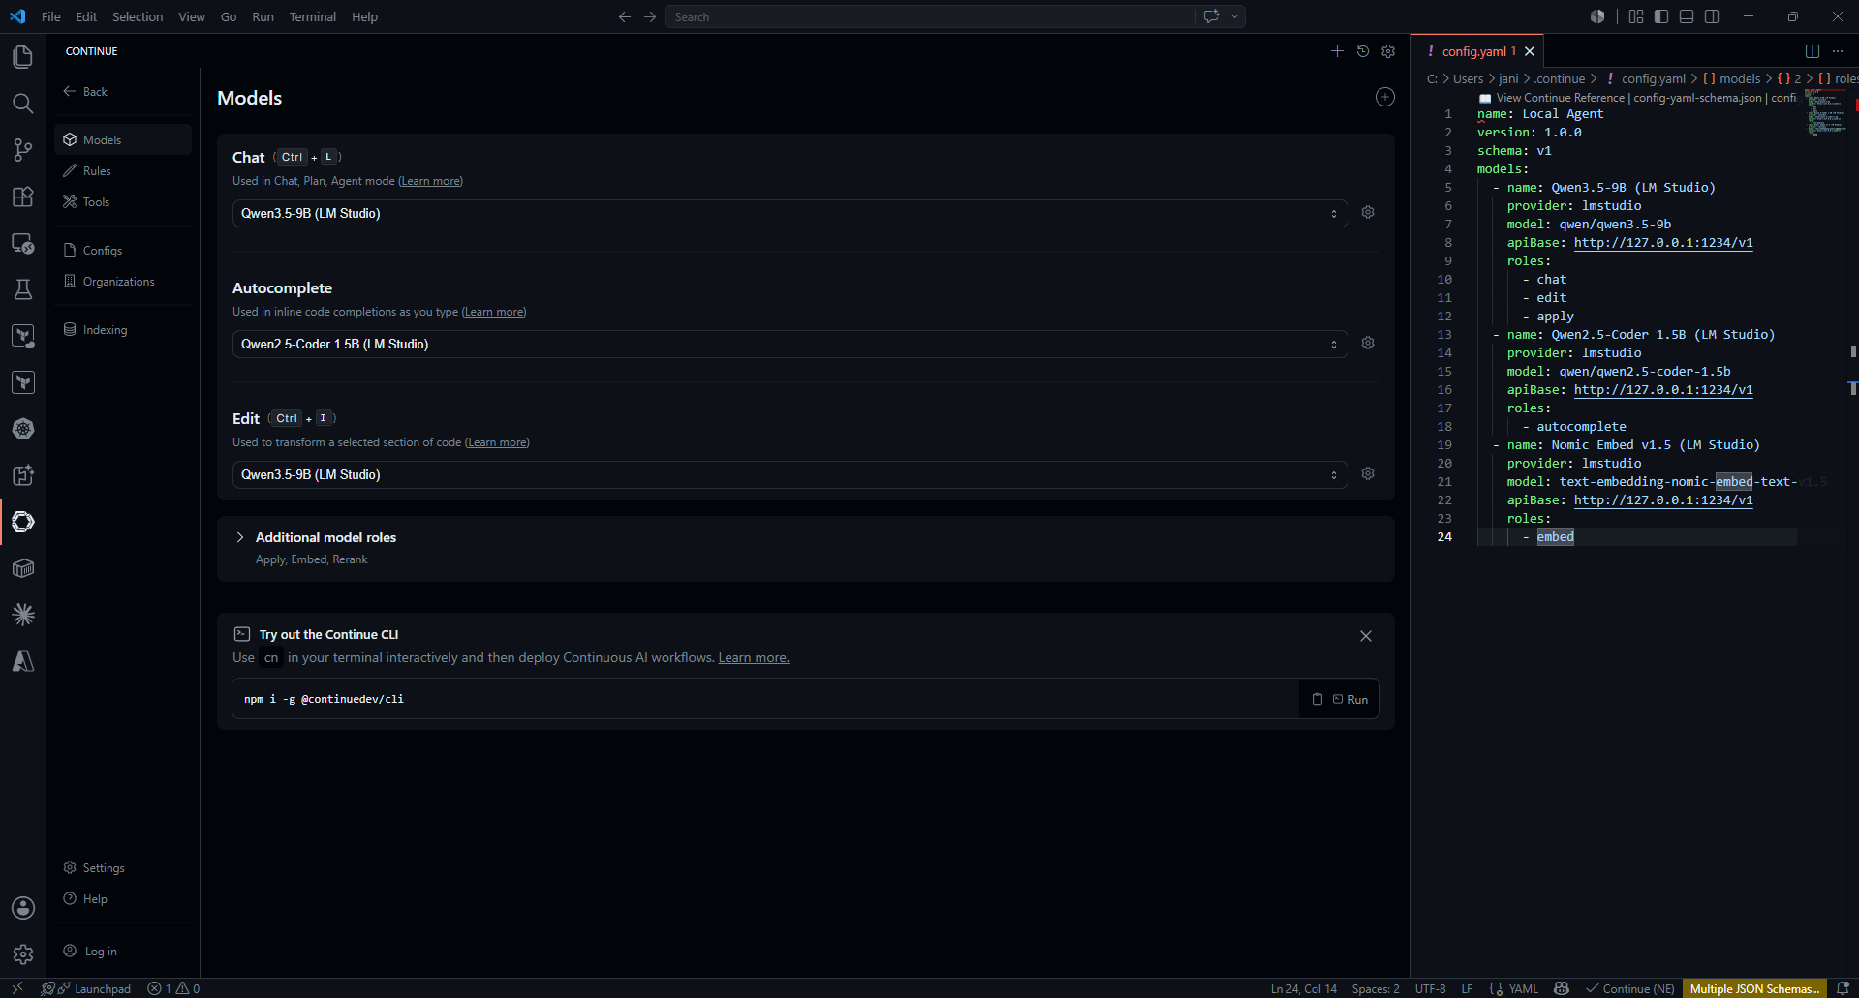Close the config.yaml tab
The image size is (1859, 998).
tap(1530, 51)
